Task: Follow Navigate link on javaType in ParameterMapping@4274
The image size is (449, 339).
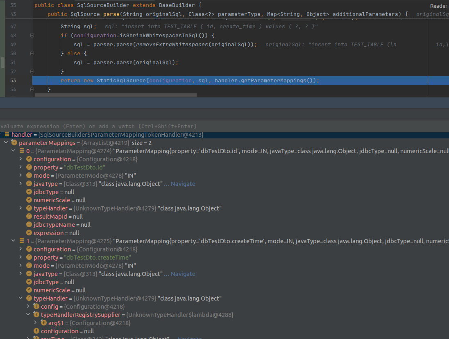Action: point(183,184)
